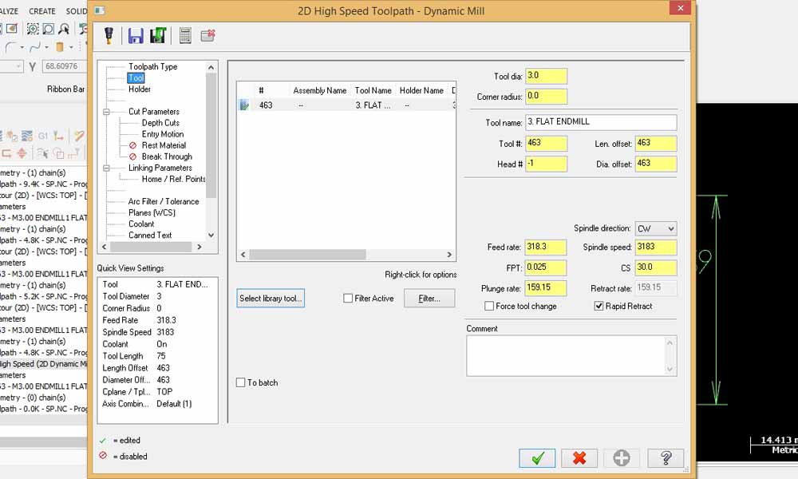Click the green arrow load parameters icon
This screenshot has width=798, height=479.
pos(158,36)
